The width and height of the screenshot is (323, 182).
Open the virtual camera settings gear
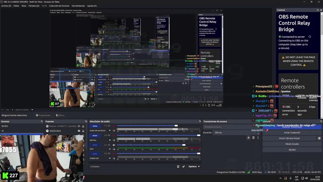tap(319, 138)
